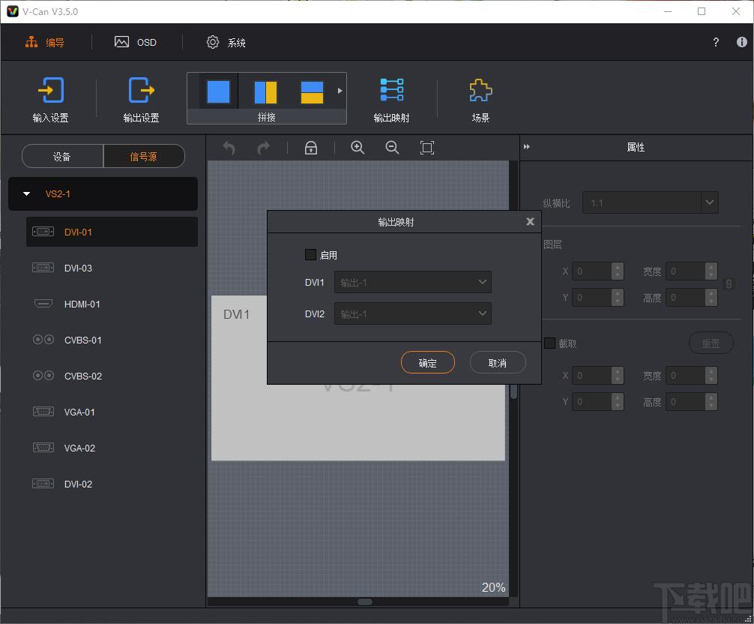This screenshot has height=624, width=754.
Task: Open the DVI1 output dropdown
Action: point(412,283)
